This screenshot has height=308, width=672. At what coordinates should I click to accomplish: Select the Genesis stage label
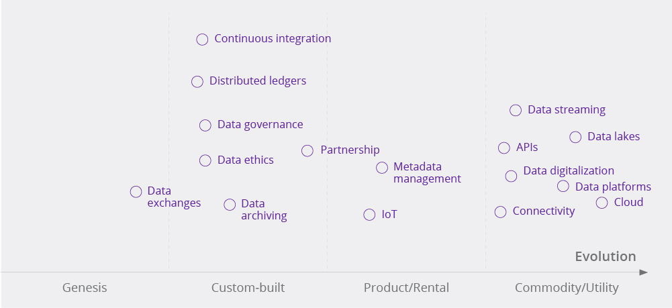coord(85,288)
